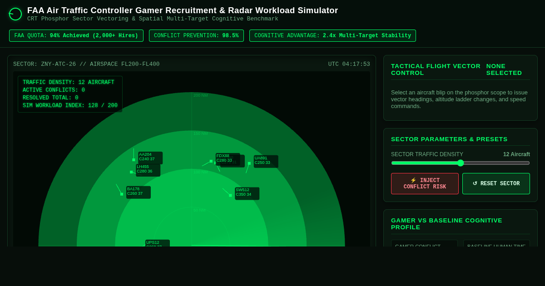Click the 200 NM range ring label
545x286 pixels.
(201, 95)
